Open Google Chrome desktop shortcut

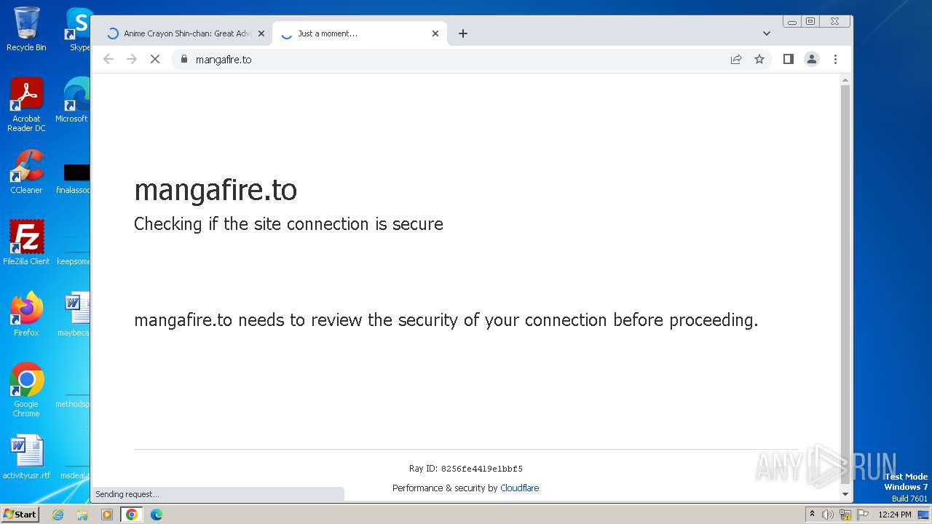click(x=26, y=390)
